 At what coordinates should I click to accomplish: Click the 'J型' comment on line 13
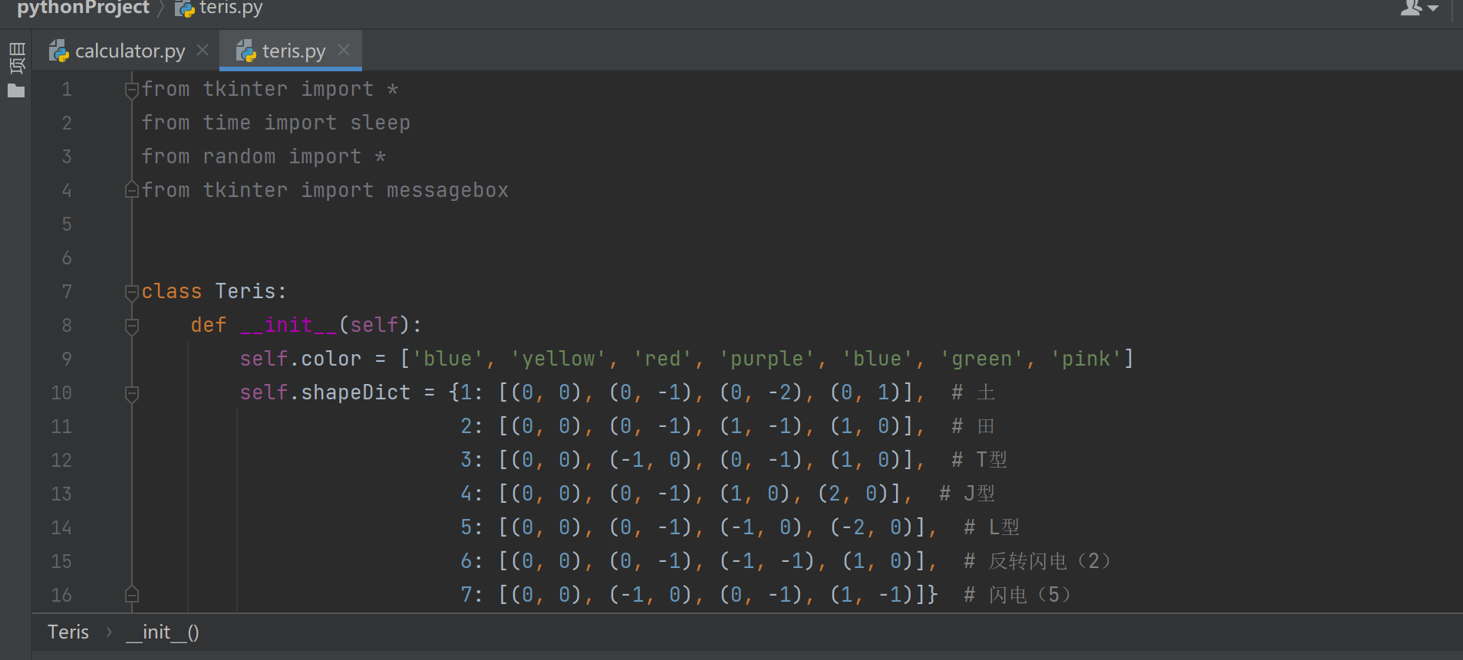coord(967,494)
